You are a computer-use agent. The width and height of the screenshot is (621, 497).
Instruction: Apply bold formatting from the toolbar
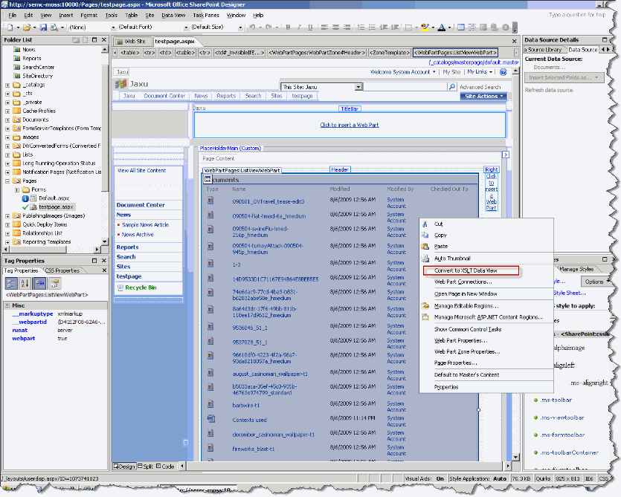pos(288,27)
